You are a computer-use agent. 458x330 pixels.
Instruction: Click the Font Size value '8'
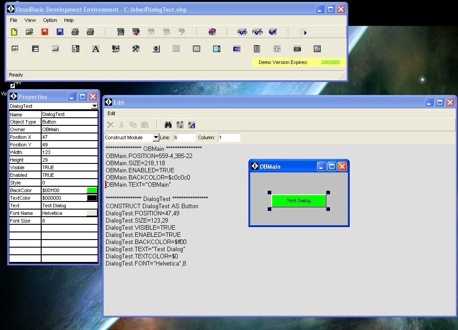pyautogui.click(x=69, y=220)
